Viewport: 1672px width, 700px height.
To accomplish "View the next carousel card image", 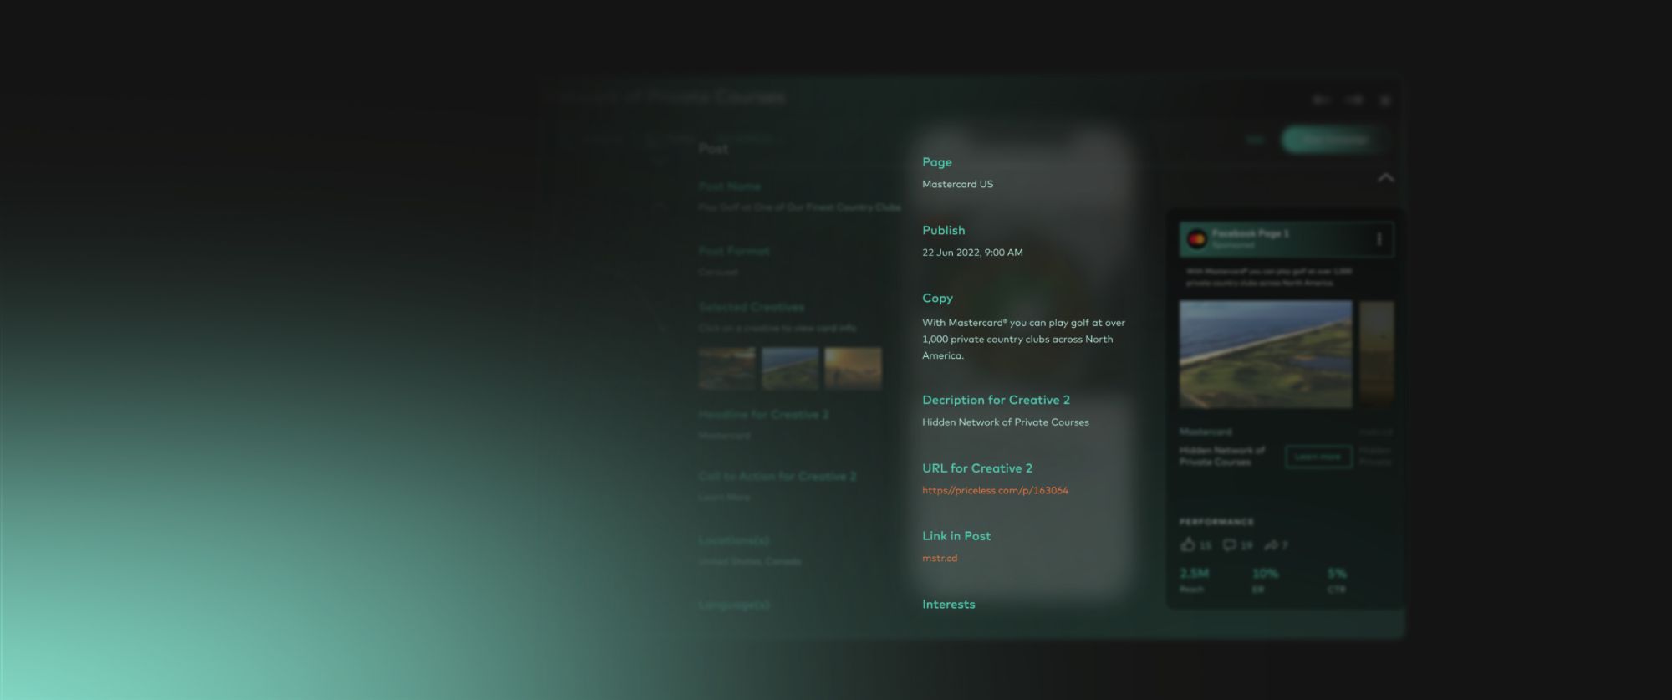I will [x=1376, y=355].
